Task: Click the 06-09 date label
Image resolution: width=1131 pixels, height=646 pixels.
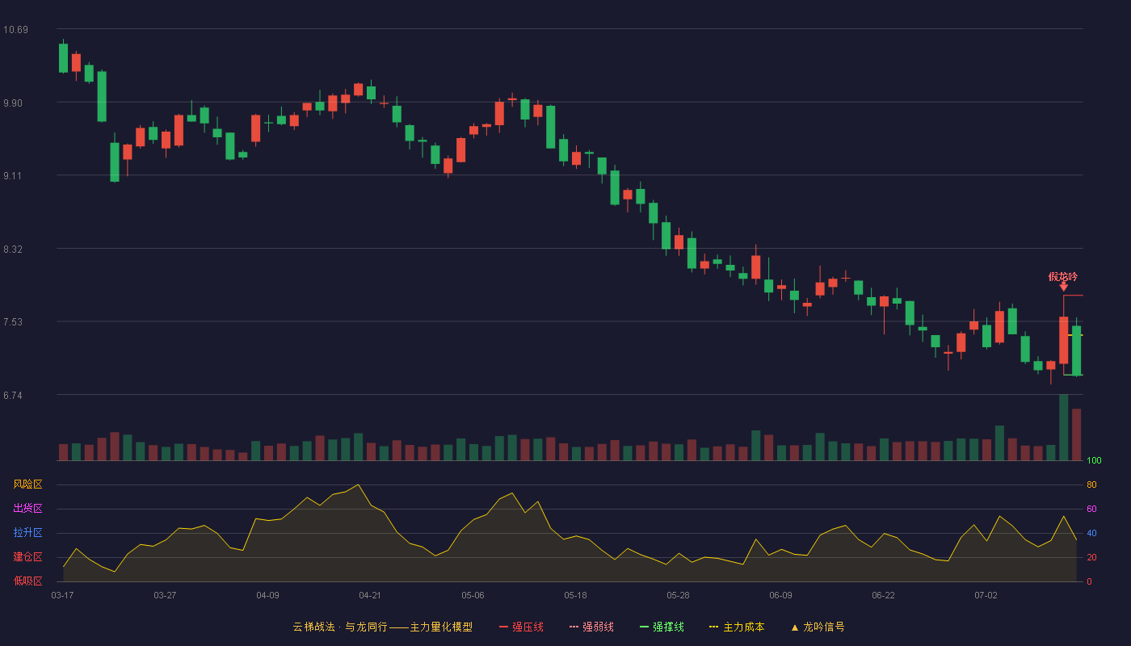Action: pos(780,595)
